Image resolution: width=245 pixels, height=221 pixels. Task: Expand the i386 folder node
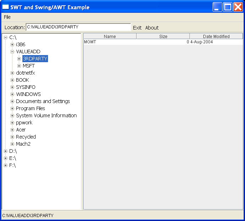coord(12,45)
